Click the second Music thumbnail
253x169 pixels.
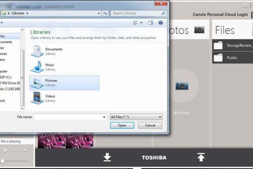click(x=80, y=141)
